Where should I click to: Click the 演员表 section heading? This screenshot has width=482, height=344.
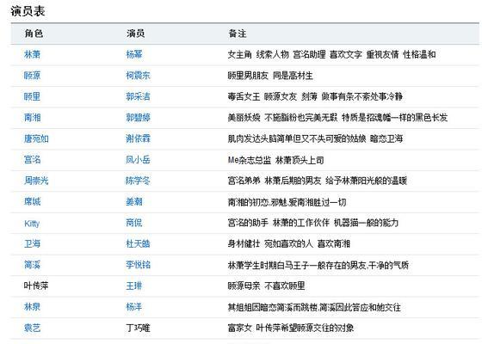pyautogui.click(x=28, y=11)
